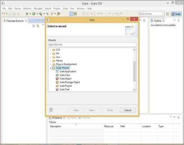184x145 pixels.
Task: Click the Finish button
Action: [110, 110]
